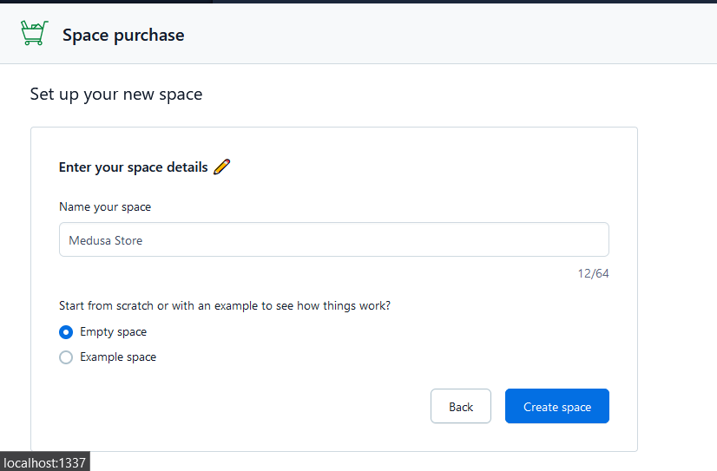Image resolution: width=717 pixels, height=471 pixels.
Task: Click the pencil icon beside space details
Action: pos(221,167)
